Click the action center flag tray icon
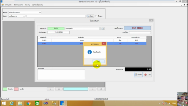The image size is (188, 106). [163, 103]
